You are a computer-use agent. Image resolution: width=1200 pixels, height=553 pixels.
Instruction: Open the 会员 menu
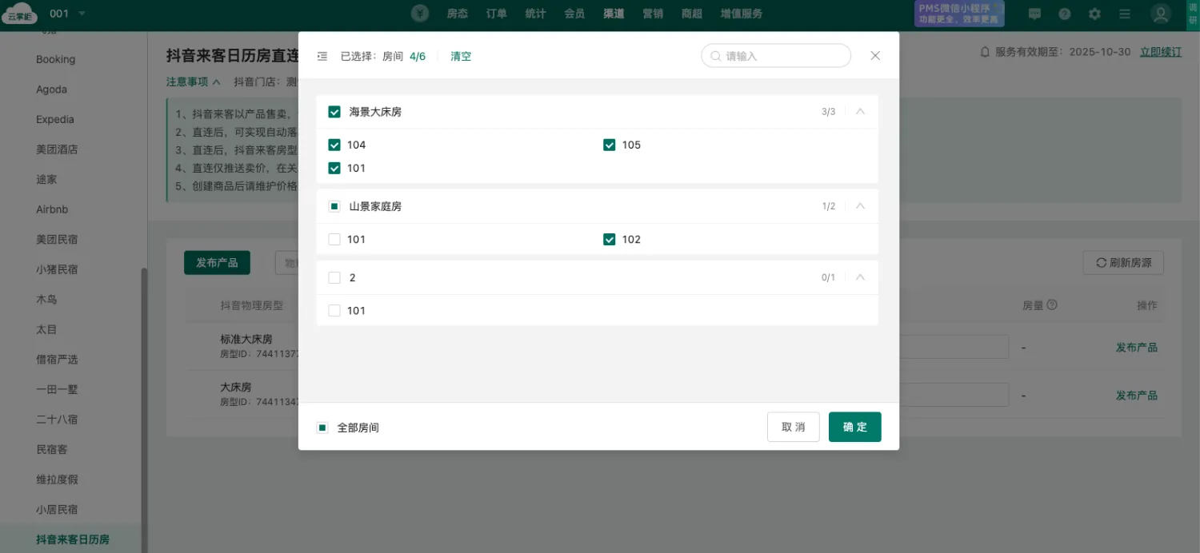click(574, 14)
